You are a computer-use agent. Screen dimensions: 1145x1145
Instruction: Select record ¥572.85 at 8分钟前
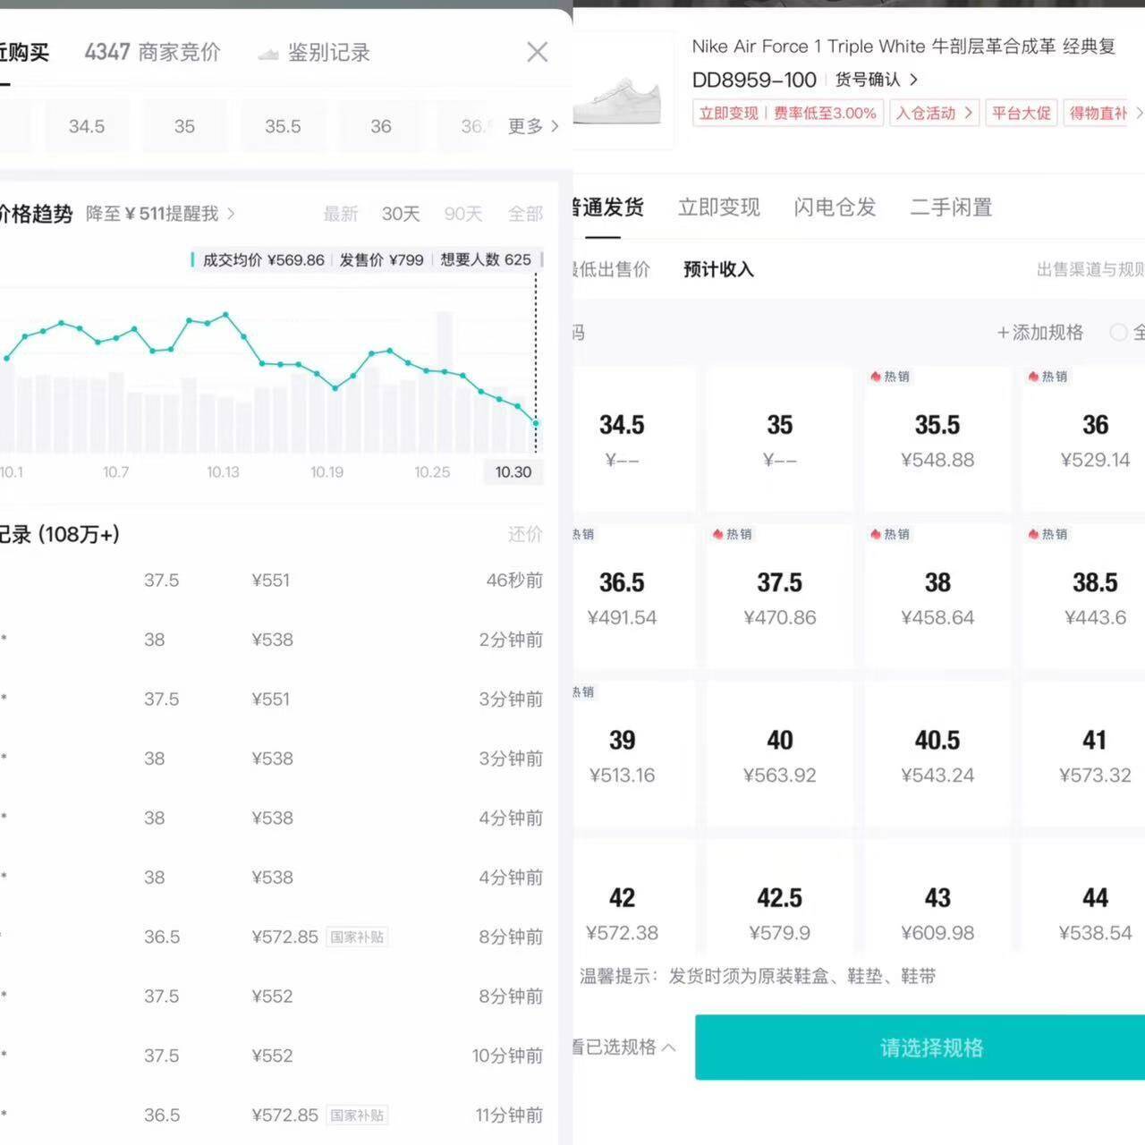coord(271,937)
